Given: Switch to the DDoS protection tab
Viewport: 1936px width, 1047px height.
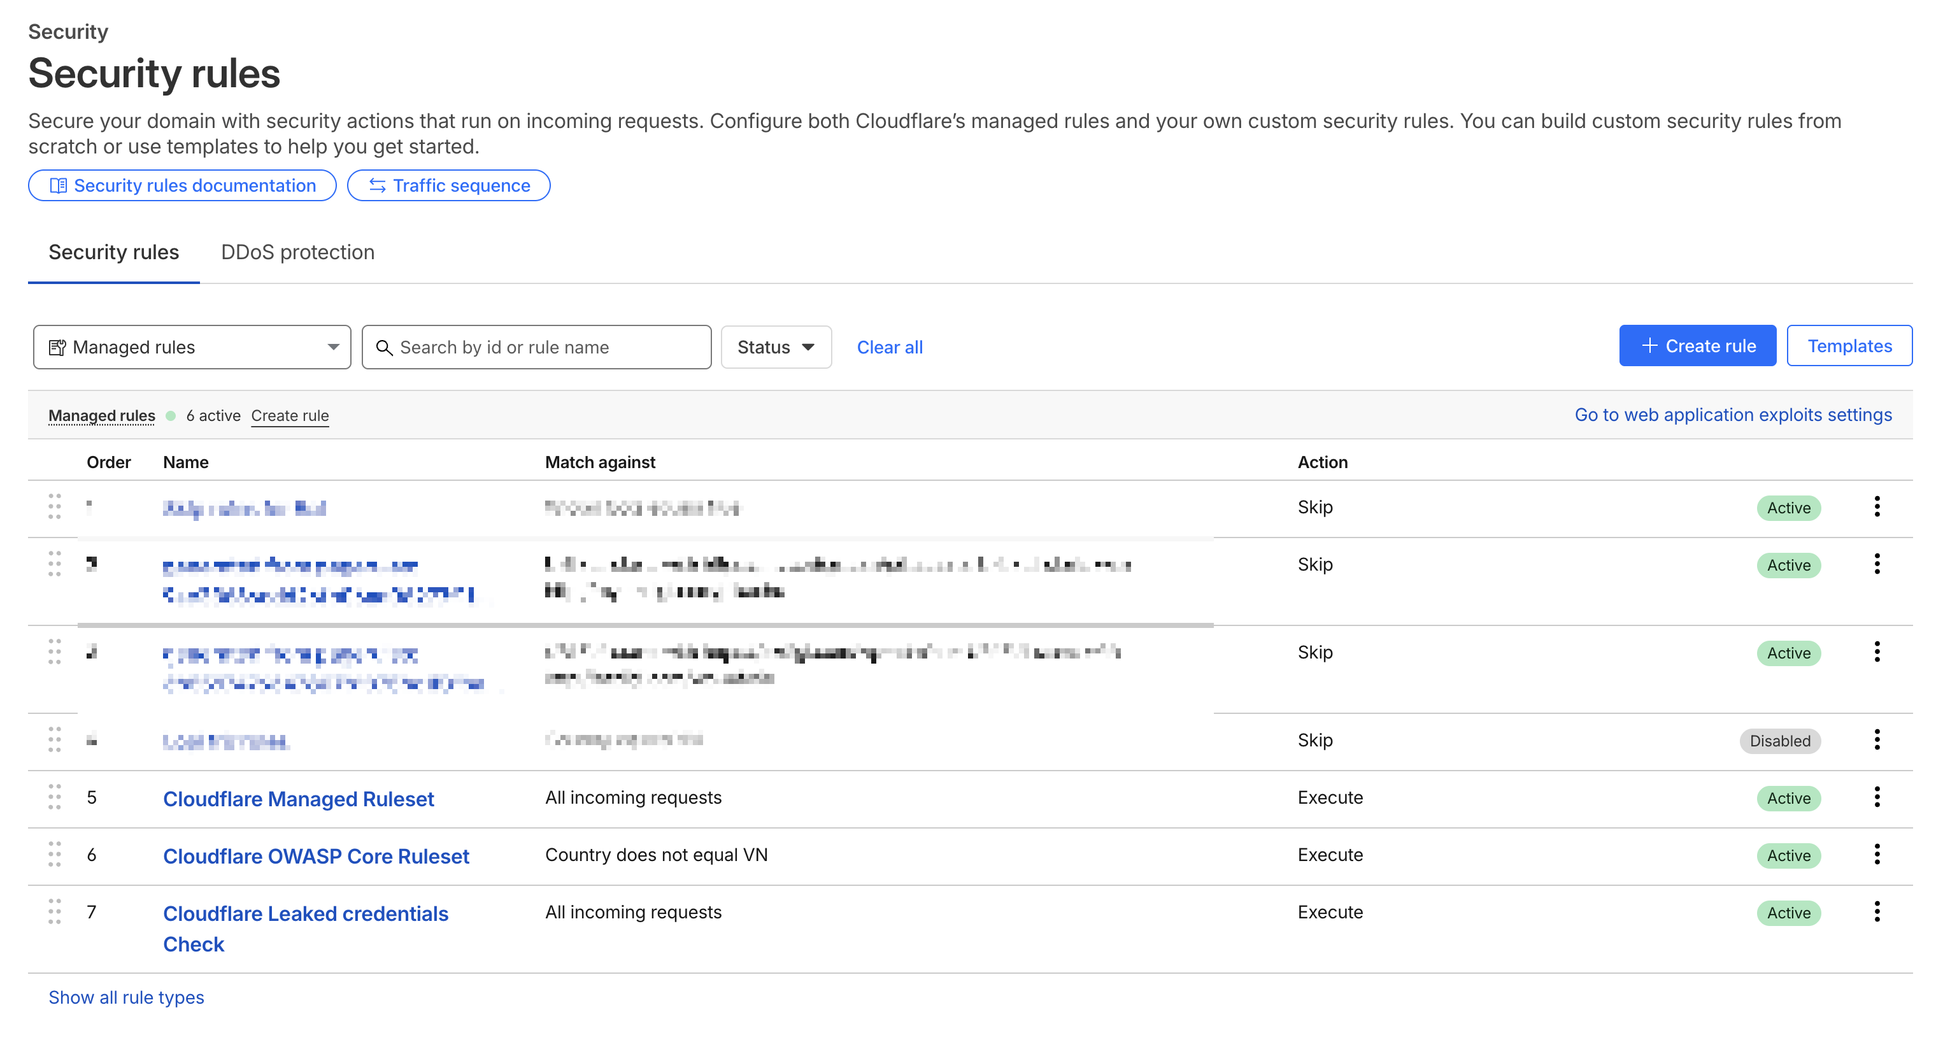Looking at the screenshot, I should [x=297, y=252].
